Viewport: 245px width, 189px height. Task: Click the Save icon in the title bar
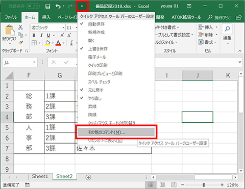(47, 7)
